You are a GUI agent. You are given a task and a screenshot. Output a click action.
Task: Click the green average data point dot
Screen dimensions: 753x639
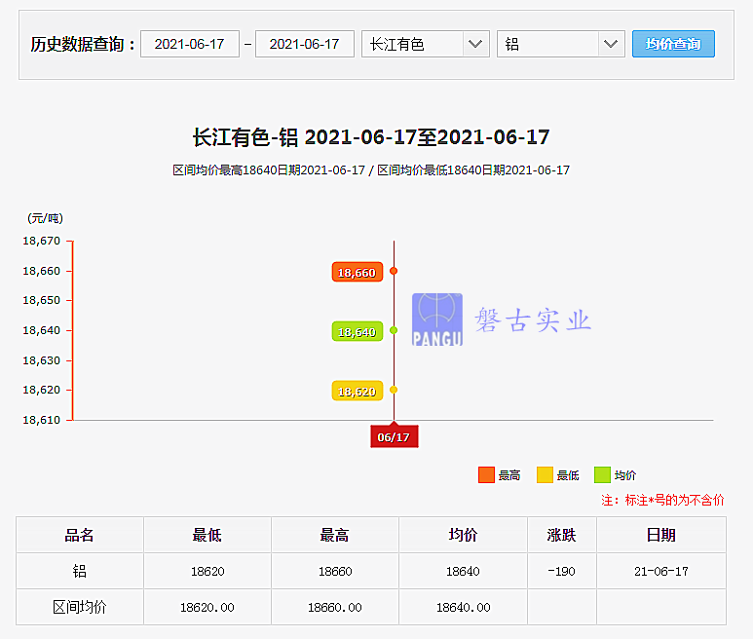(394, 330)
